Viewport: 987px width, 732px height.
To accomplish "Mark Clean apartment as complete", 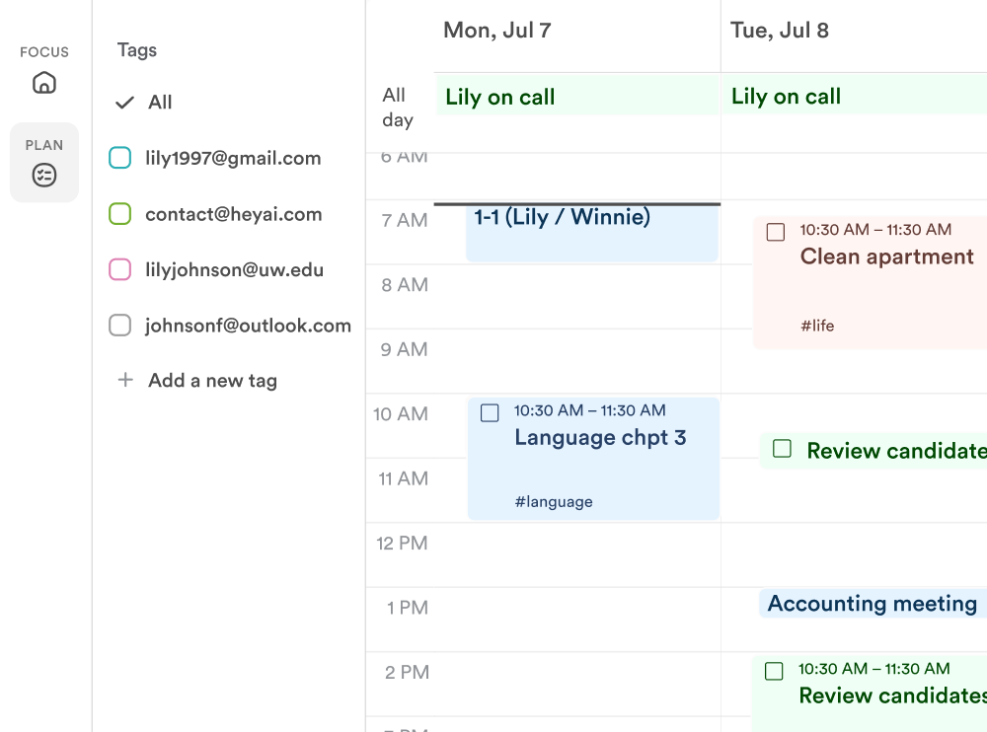I will point(776,232).
